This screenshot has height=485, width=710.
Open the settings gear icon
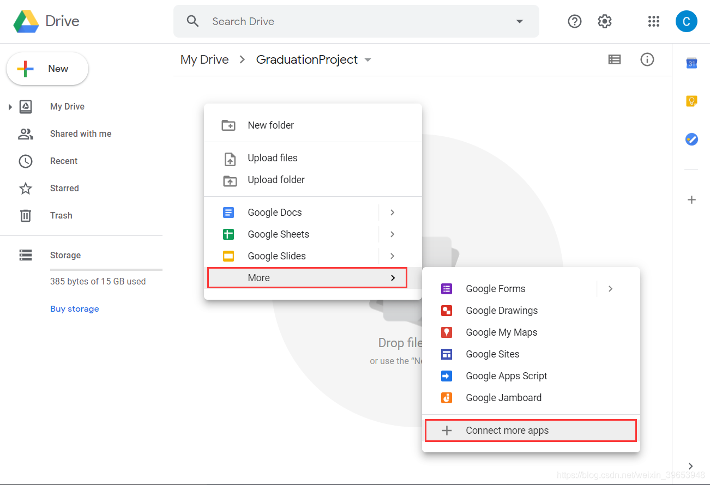pyautogui.click(x=605, y=21)
